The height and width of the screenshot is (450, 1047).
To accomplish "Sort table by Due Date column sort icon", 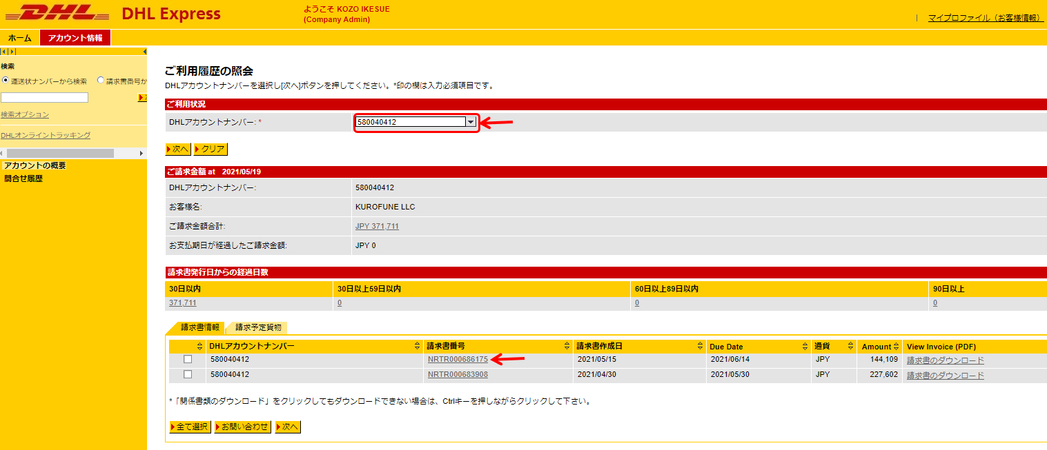I will coord(805,346).
